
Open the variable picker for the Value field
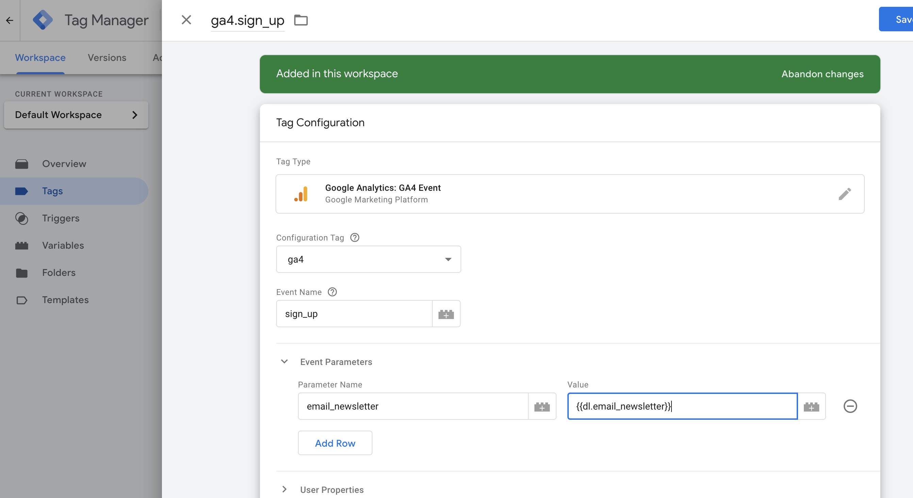[x=811, y=406]
